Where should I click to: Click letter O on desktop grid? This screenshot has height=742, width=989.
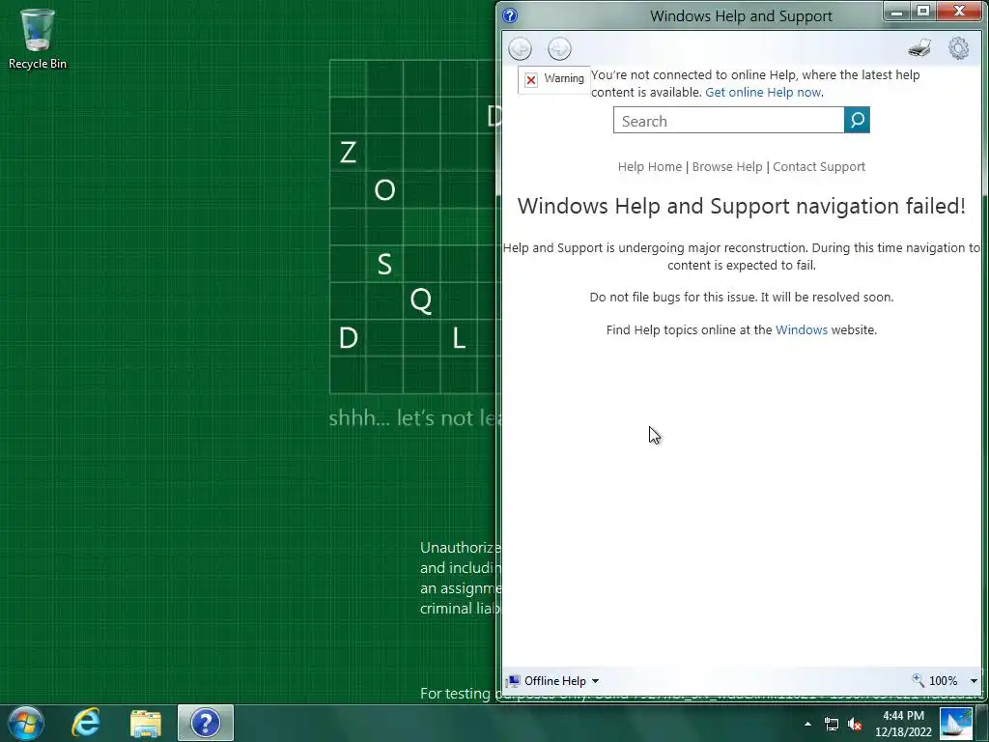pyautogui.click(x=384, y=190)
